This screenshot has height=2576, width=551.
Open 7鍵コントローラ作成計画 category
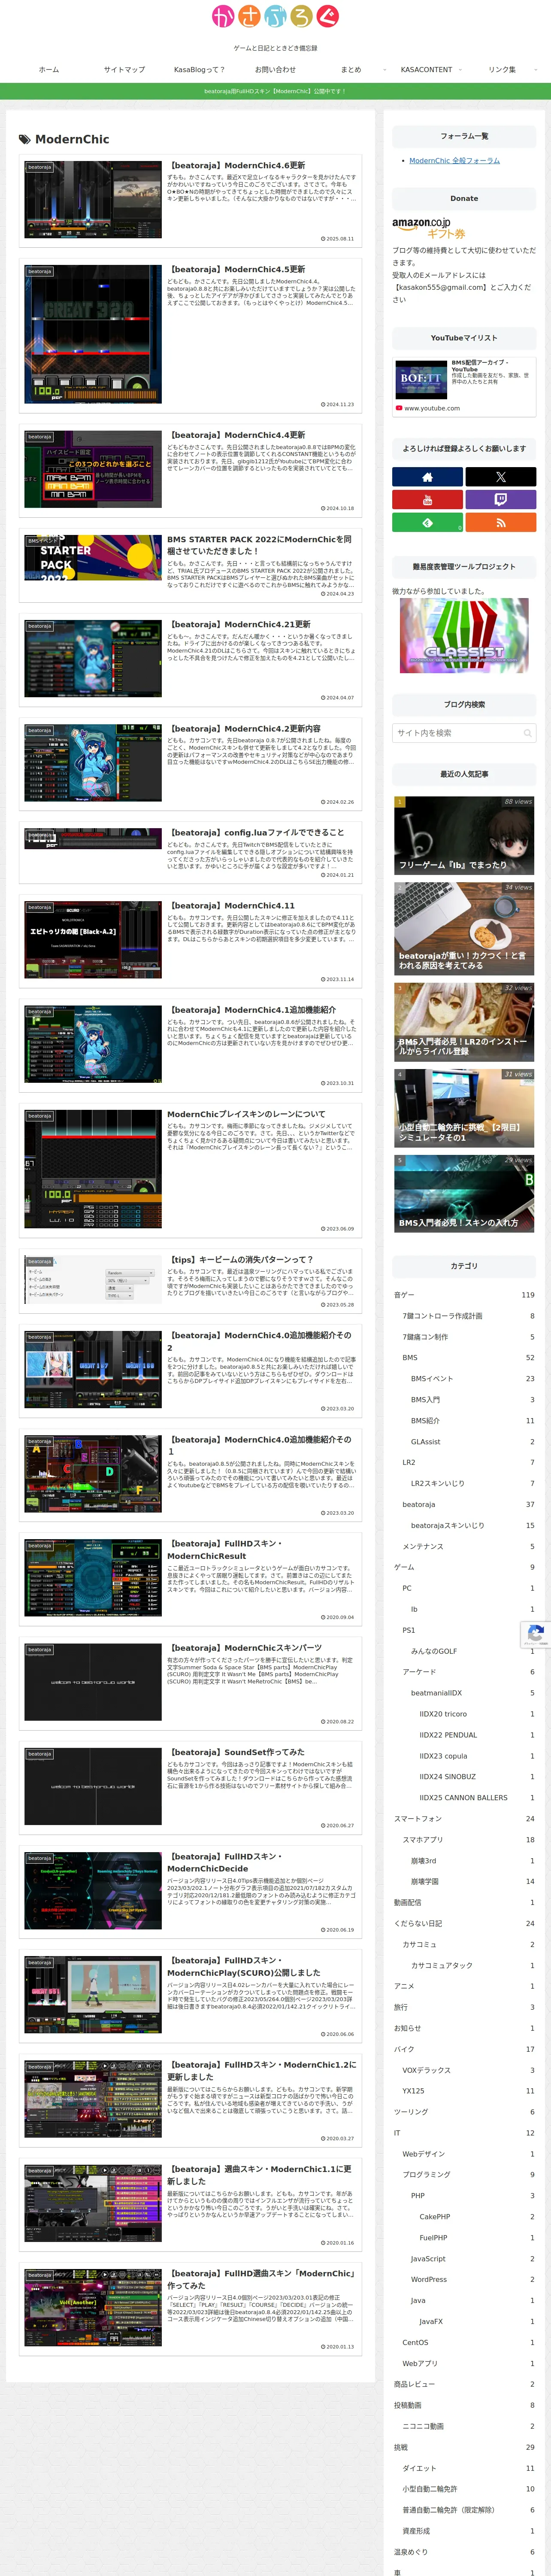click(468, 1315)
